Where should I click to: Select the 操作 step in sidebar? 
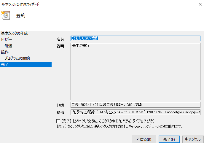click(5, 52)
